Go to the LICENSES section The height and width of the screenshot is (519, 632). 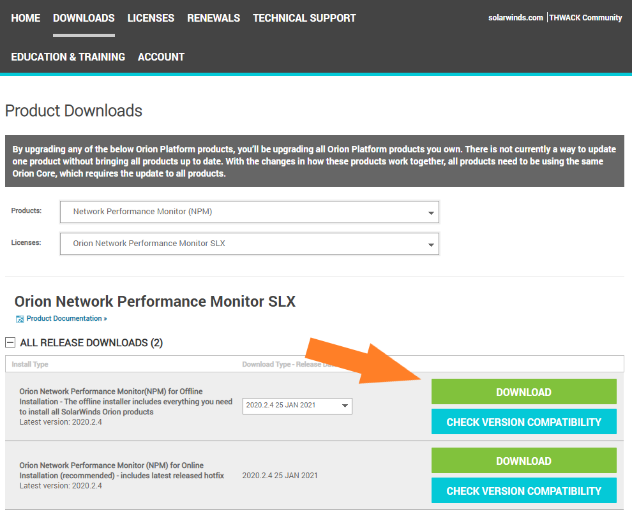point(151,18)
